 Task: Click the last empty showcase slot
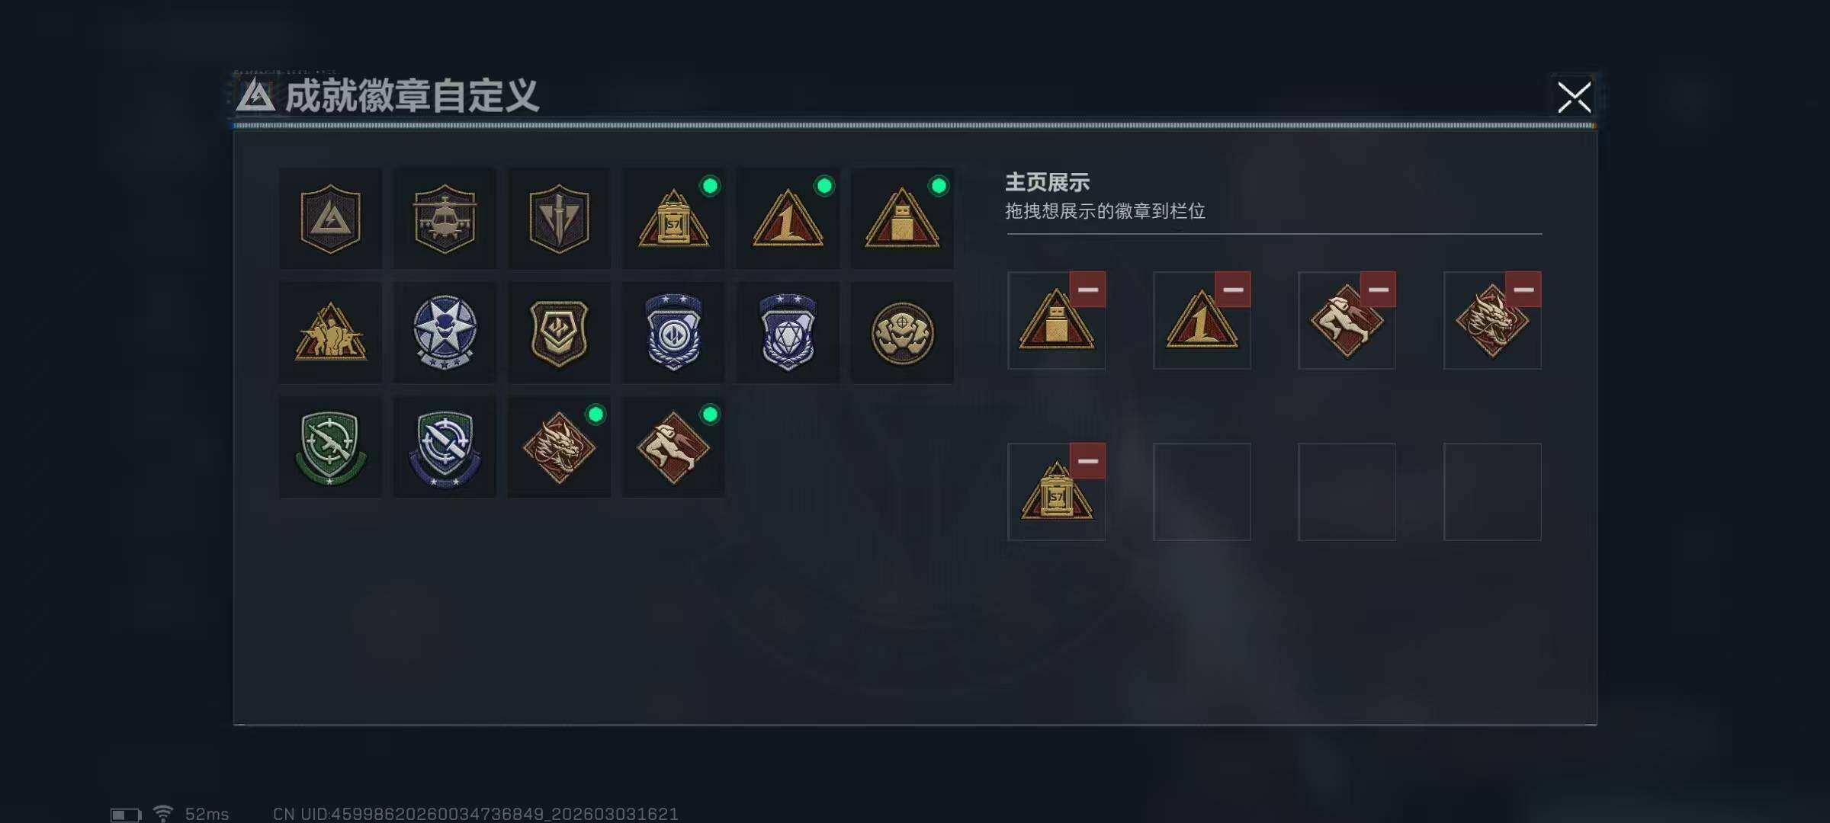point(1492,492)
